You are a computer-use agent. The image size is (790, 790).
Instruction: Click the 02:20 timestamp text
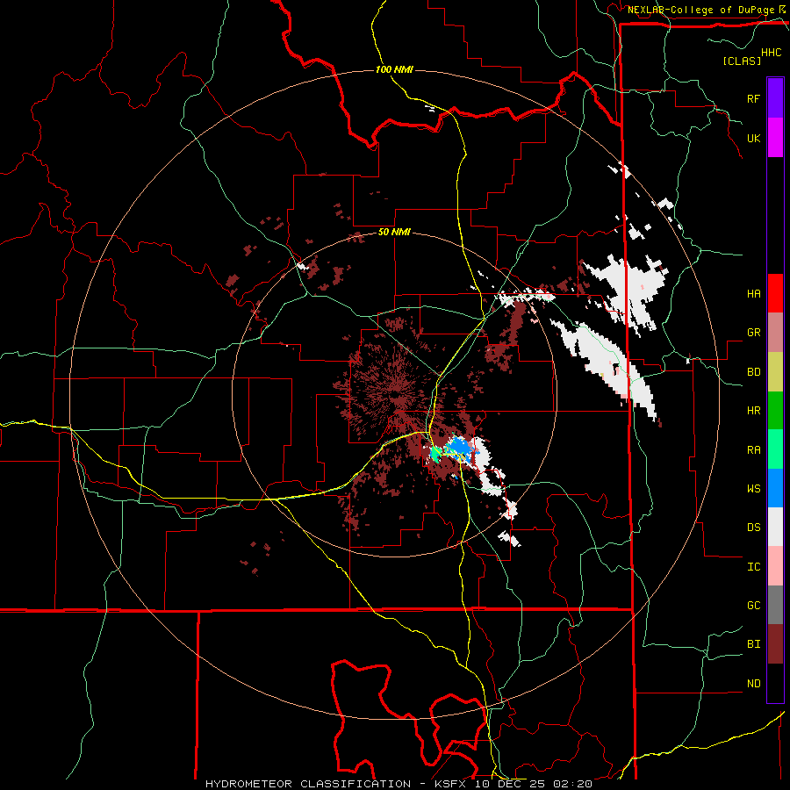click(572, 784)
